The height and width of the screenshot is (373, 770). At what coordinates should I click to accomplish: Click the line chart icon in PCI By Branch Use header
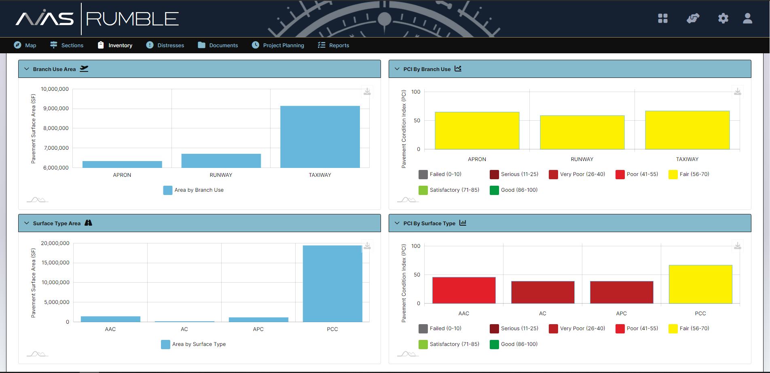click(458, 69)
